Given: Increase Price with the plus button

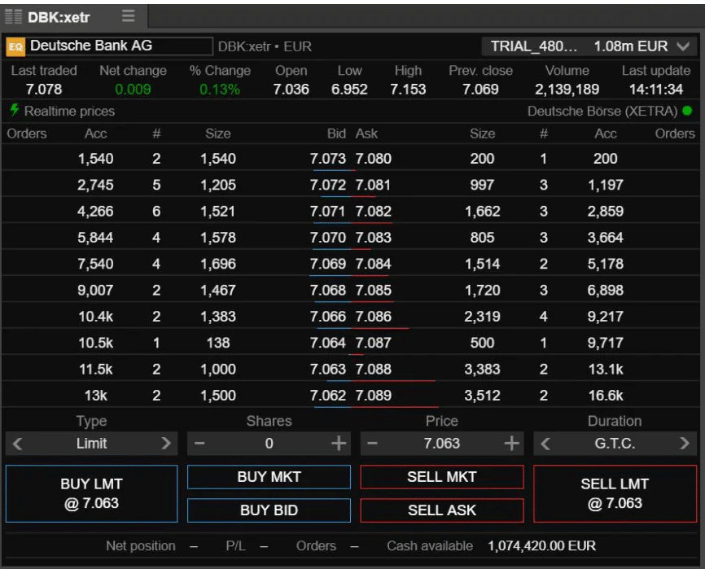Looking at the screenshot, I should coord(512,444).
